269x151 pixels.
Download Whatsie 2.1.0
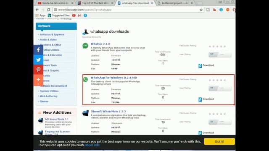pyautogui.click(x=206, y=65)
